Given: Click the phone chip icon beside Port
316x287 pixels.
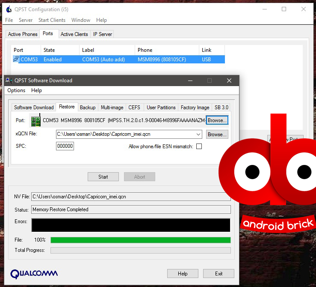Looking at the screenshot, I should [x=36, y=120].
